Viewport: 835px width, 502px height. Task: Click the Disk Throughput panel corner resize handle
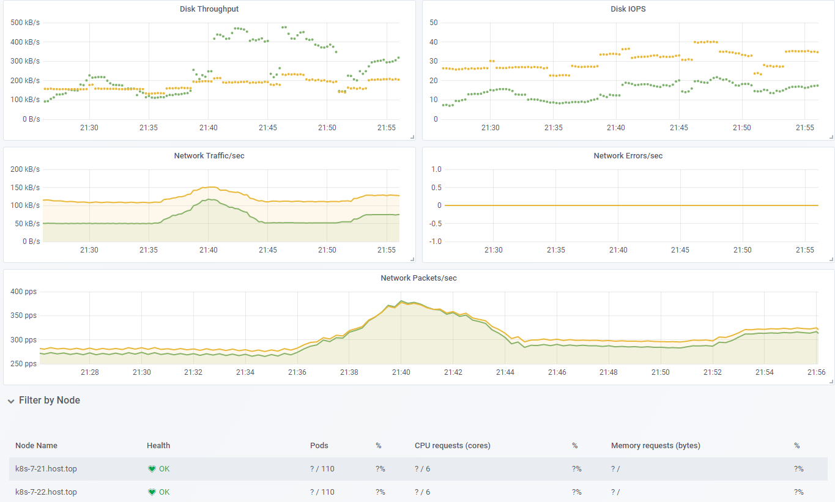click(x=412, y=137)
